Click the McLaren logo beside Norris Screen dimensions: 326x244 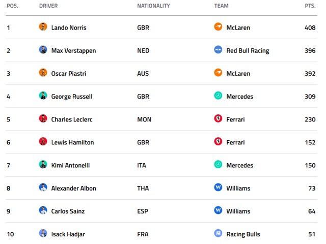coord(218,27)
